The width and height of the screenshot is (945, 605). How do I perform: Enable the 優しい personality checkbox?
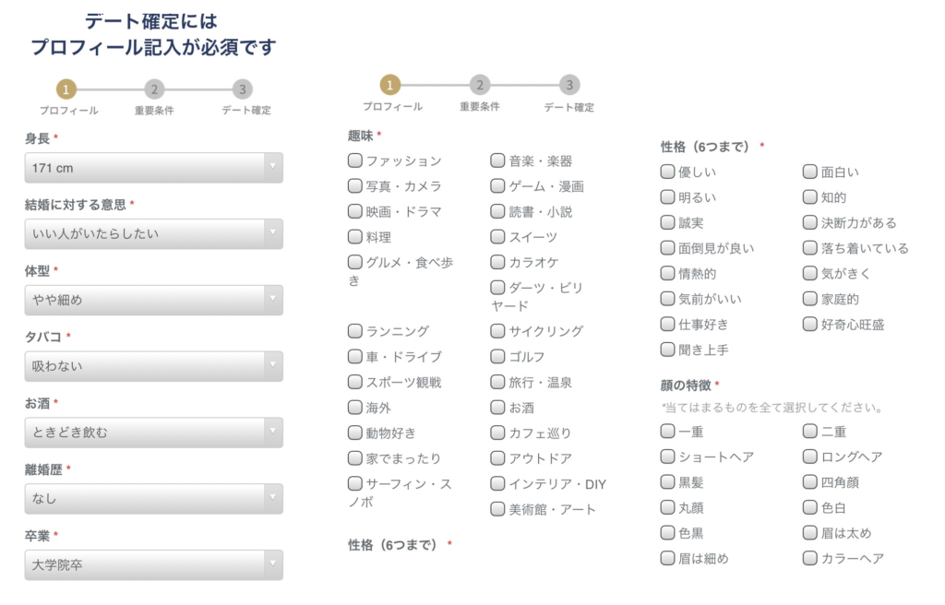(x=667, y=172)
